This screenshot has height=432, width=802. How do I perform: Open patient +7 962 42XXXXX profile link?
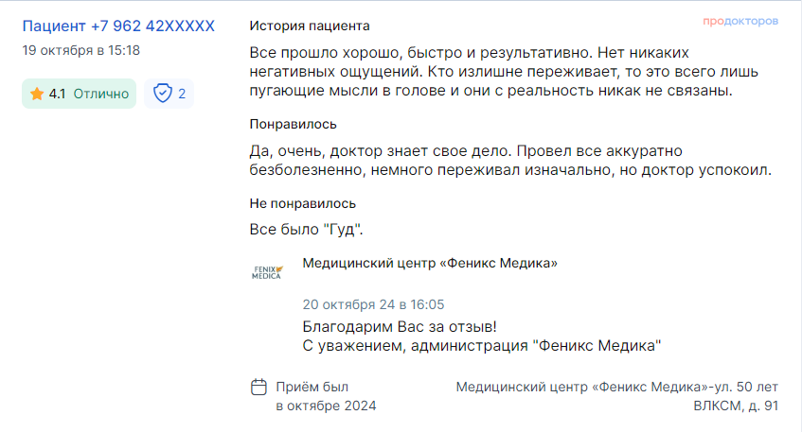point(118,26)
